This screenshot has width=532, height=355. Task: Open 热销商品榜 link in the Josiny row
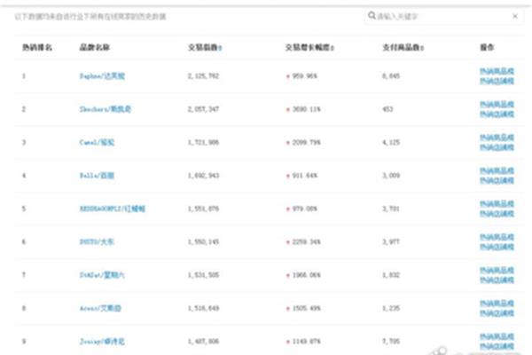[497, 336]
